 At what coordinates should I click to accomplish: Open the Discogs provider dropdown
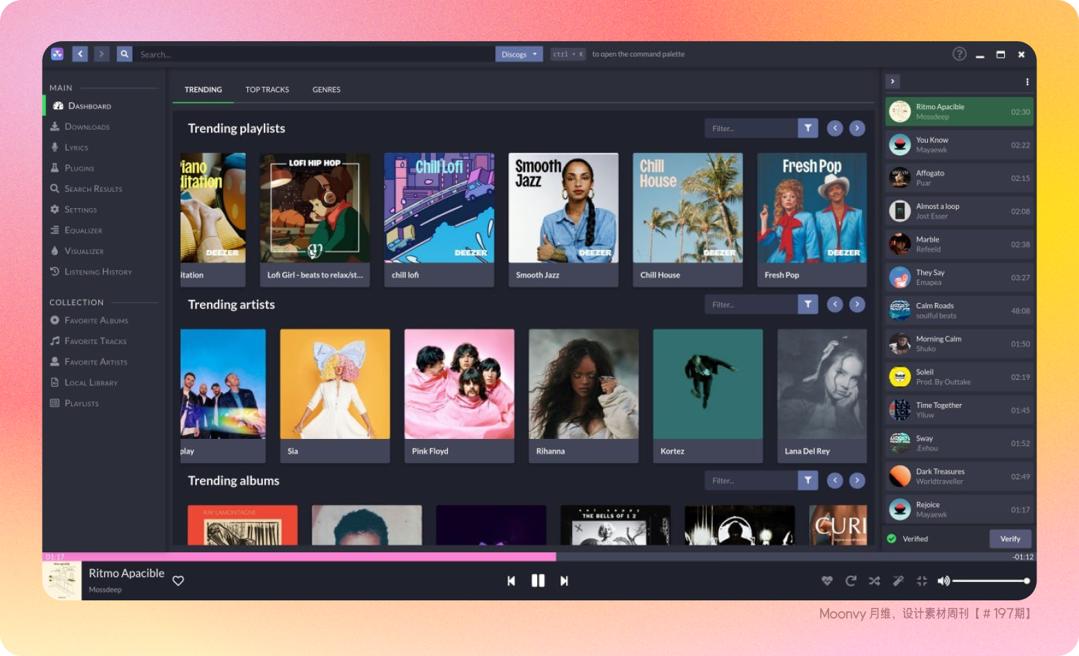coord(519,54)
